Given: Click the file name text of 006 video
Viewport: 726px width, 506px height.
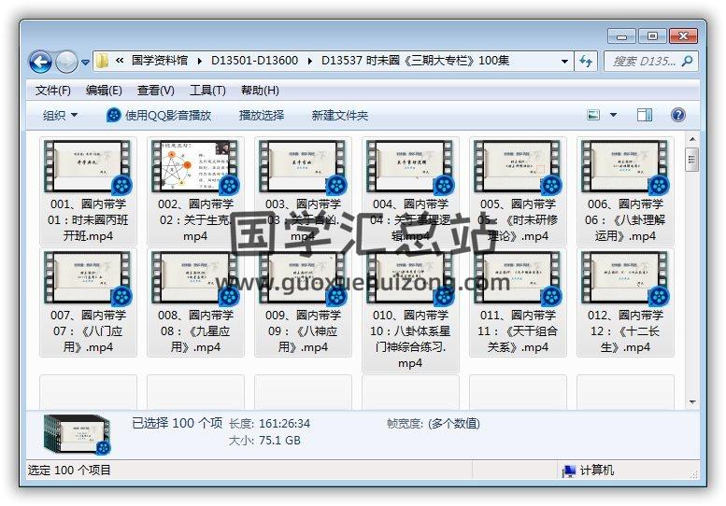Looking at the screenshot, I should pos(625,220).
